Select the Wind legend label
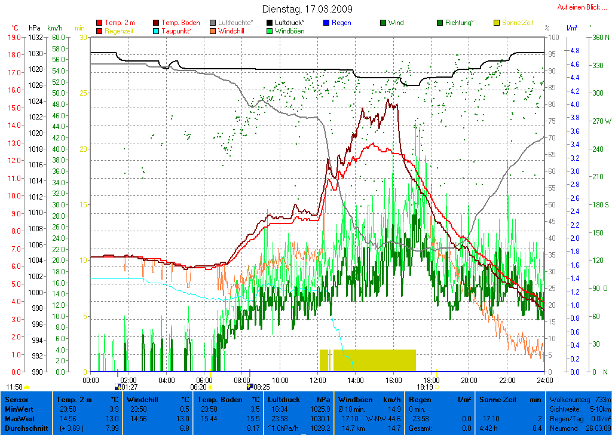612x435 pixels. pyautogui.click(x=396, y=23)
